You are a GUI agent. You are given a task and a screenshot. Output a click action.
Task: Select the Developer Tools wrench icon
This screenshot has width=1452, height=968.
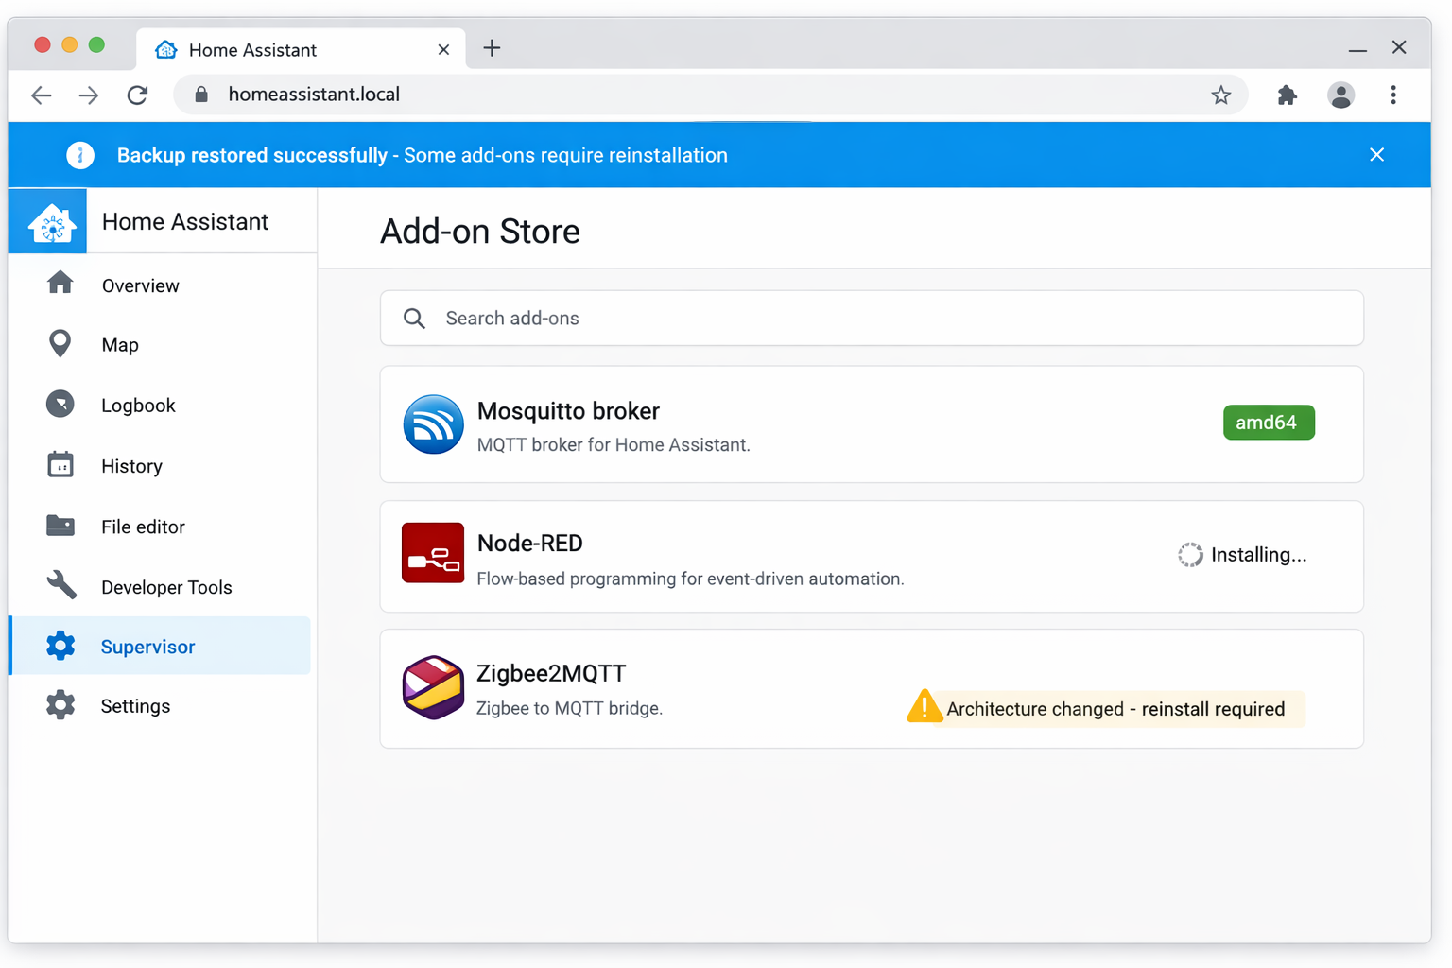[x=60, y=586]
